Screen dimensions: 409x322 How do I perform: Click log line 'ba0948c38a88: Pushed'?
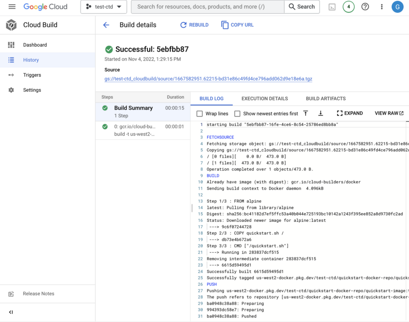tap(231, 316)
